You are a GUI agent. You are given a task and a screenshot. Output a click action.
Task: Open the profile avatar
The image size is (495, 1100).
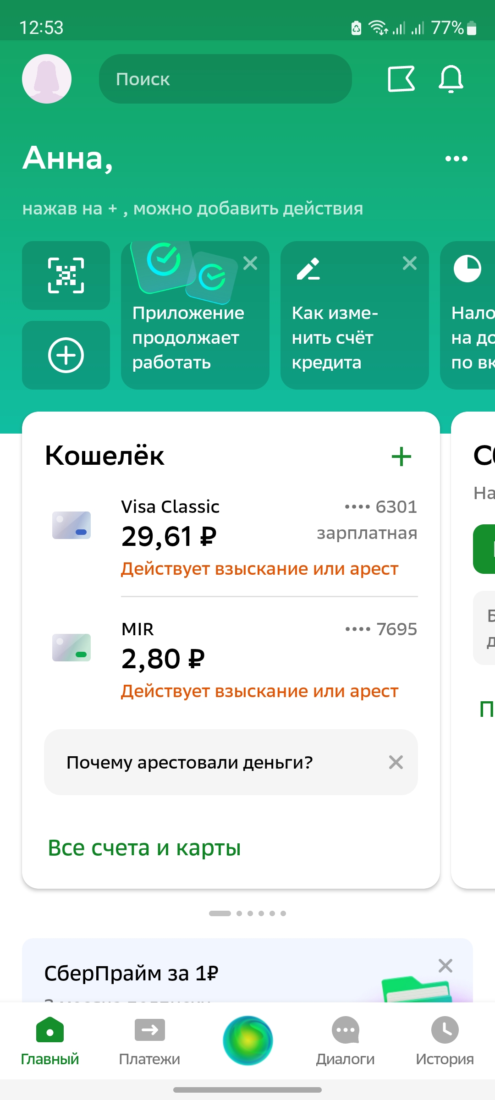coord(47,79)
